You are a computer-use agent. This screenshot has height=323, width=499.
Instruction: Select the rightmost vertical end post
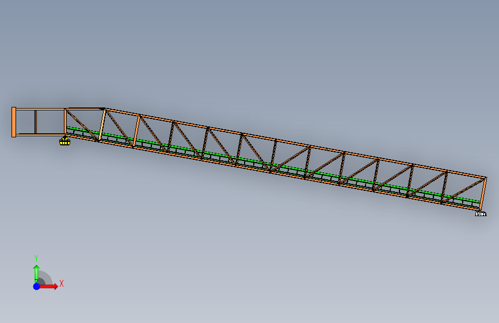pos(483,193)
